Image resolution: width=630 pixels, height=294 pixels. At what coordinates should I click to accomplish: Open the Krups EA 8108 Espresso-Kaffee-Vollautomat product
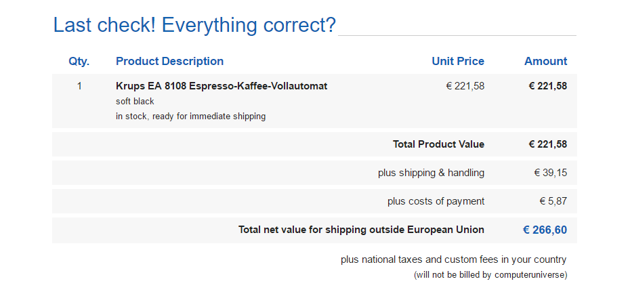222,86
